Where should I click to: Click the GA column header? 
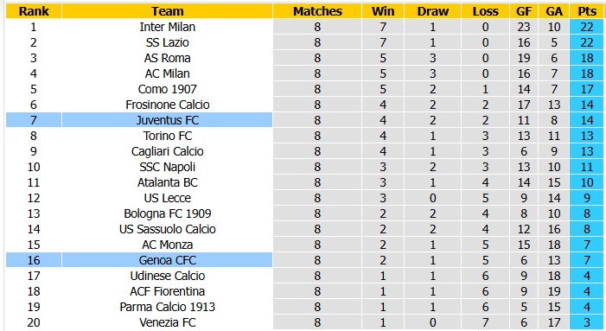coord(554,11)
